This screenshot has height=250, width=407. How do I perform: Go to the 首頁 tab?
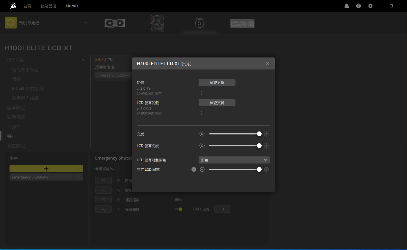27,6
